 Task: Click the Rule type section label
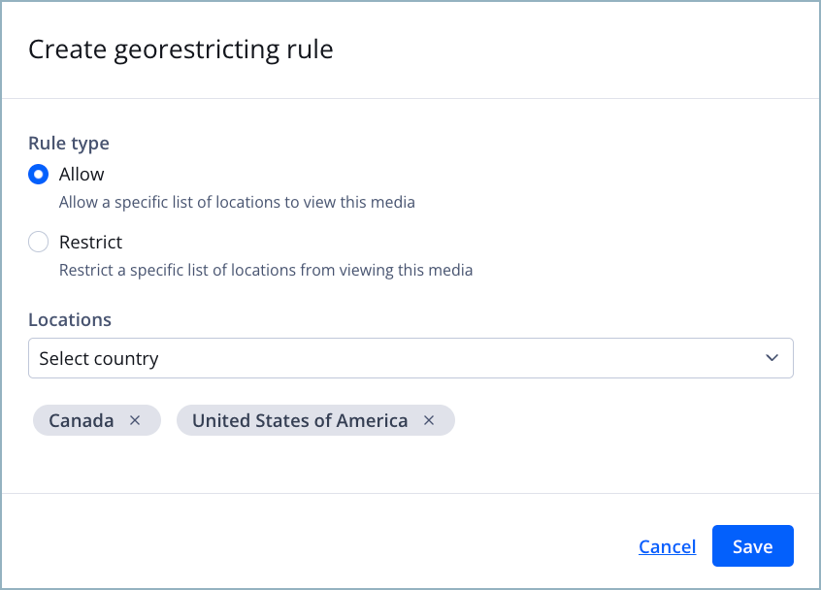point(68,143)
